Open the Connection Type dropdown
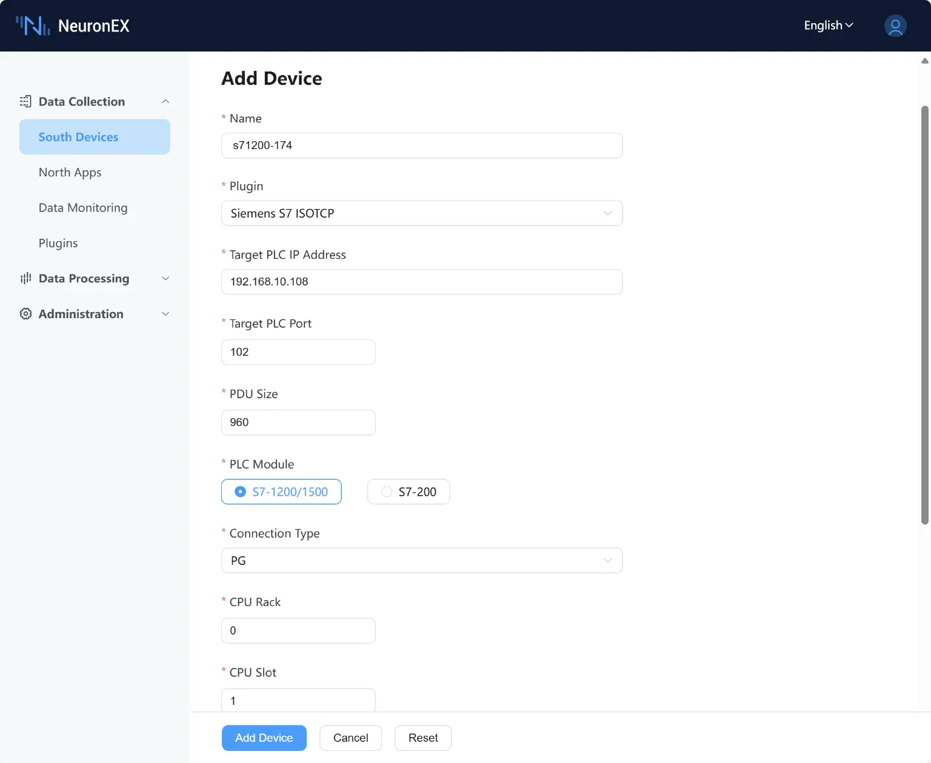 pyautogui.click(x=421, y=561)
